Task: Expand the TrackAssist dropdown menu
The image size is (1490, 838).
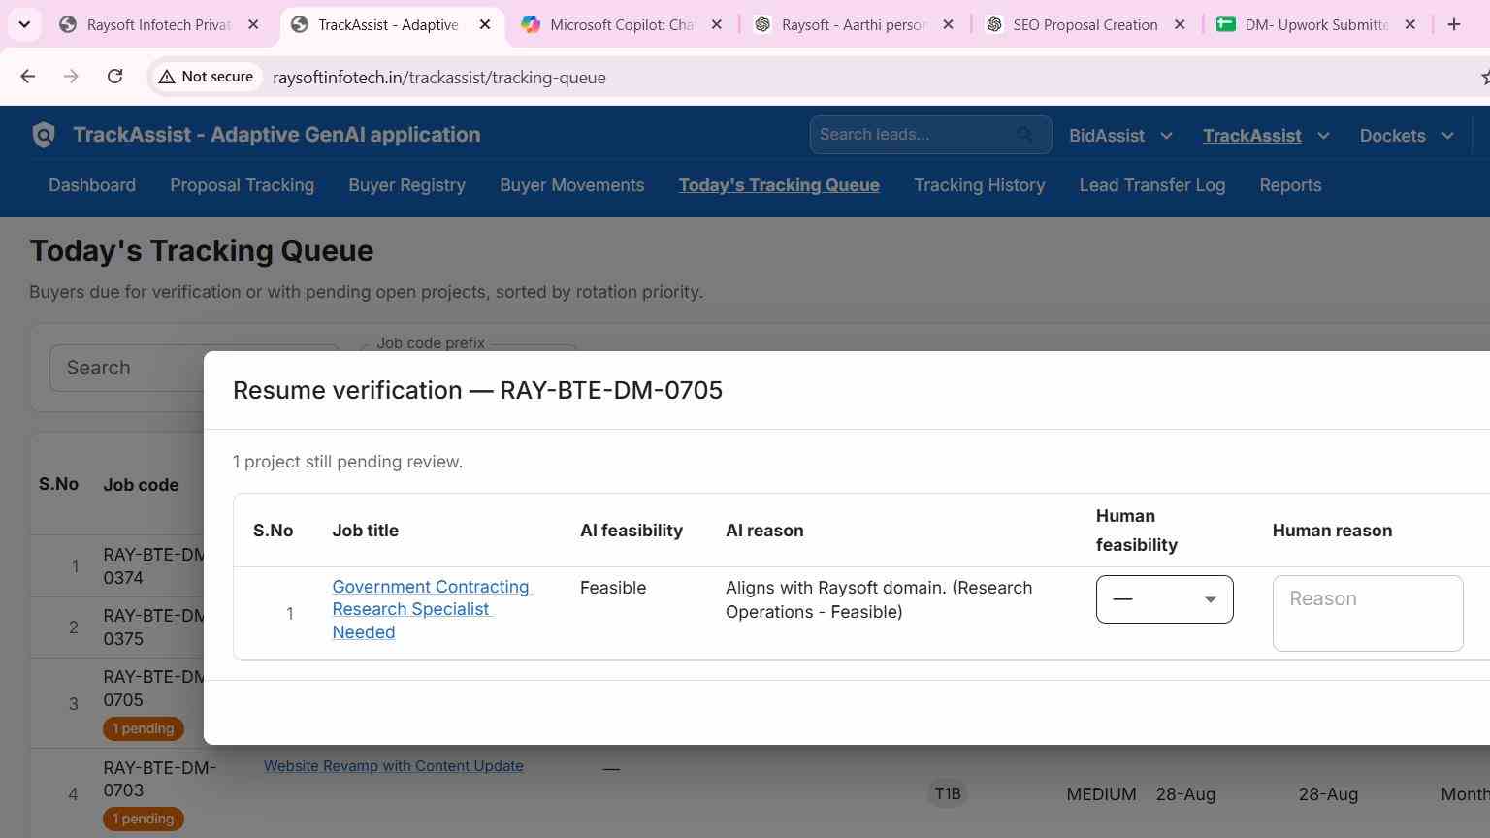Action: tap(1266, 136)
